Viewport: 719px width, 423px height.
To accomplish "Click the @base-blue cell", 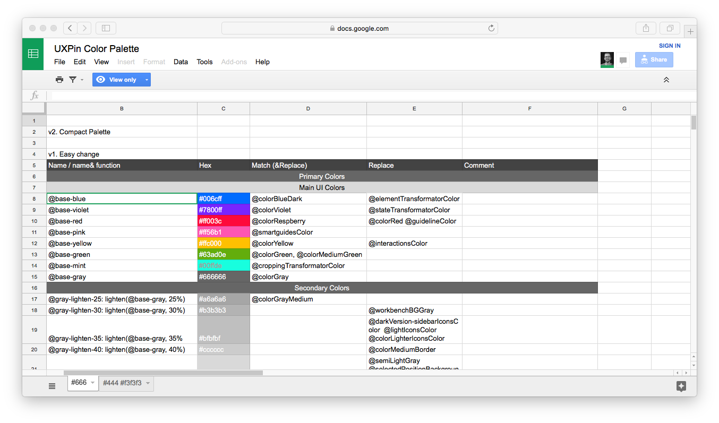I will point(122,199).
